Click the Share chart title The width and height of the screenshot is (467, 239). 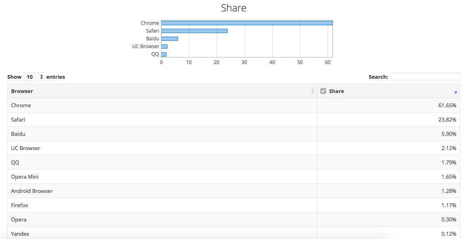(x=233, y=8)
